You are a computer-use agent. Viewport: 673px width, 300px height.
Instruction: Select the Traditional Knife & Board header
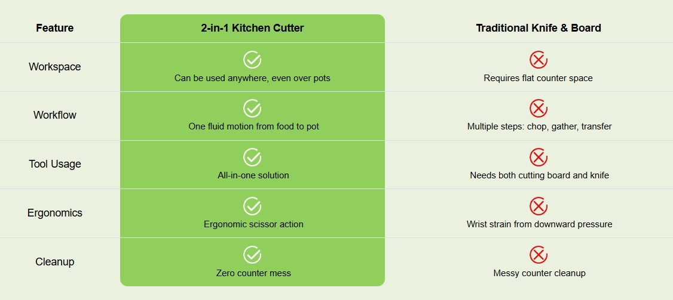point(539,28)
